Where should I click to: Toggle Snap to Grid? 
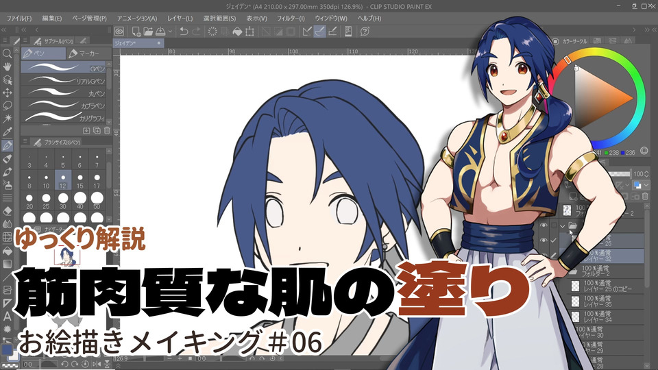click(x=332, y=32)
